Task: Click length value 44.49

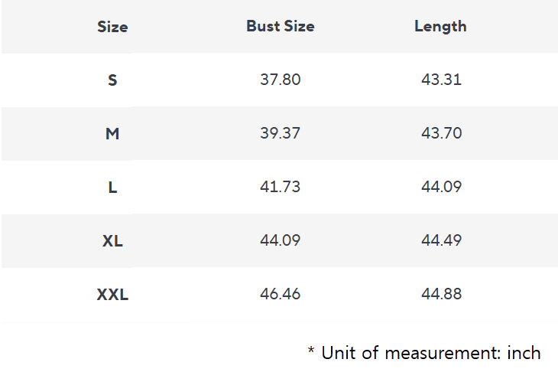Action: tap(441, 240)
